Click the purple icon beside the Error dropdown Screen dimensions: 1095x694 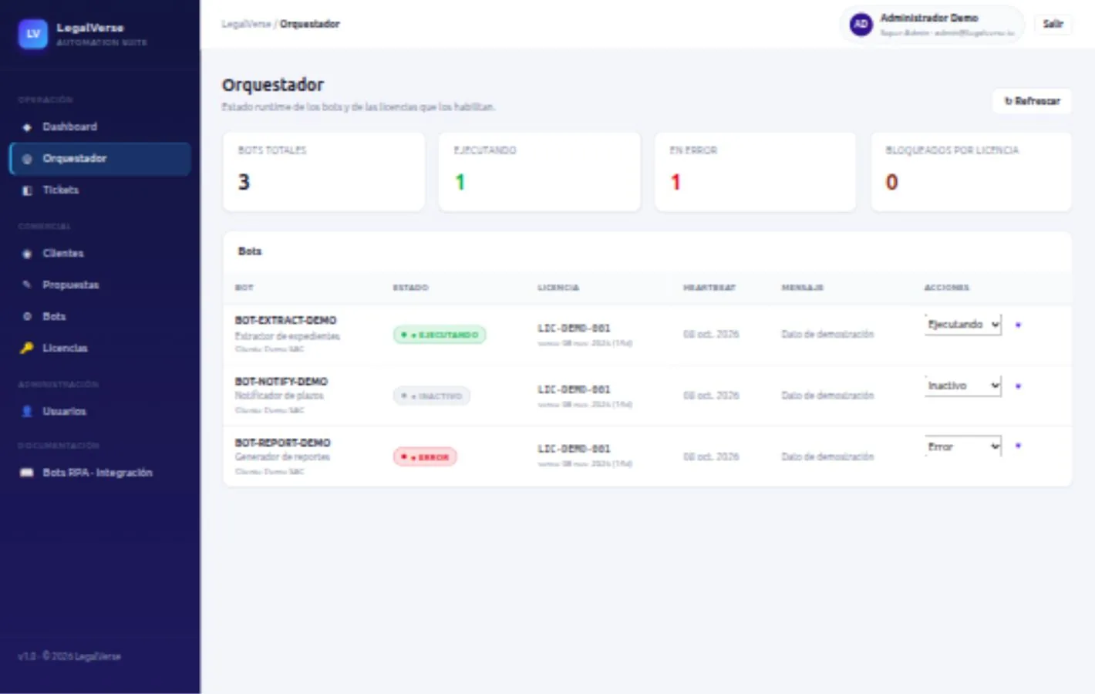[1018, 446]
